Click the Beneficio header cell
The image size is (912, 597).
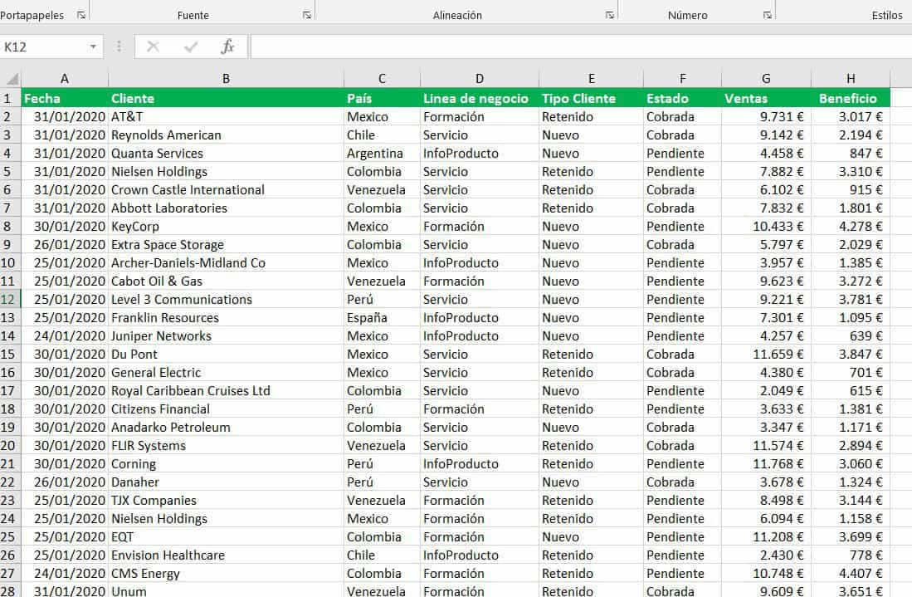pos(851,98)
